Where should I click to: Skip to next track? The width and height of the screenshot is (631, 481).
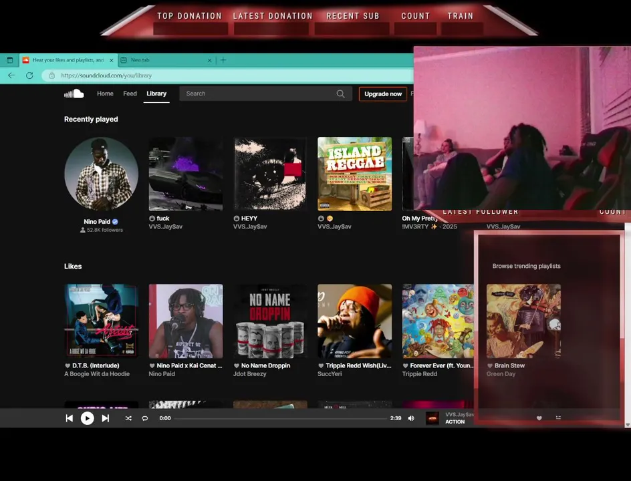click(x=106, y=418)
